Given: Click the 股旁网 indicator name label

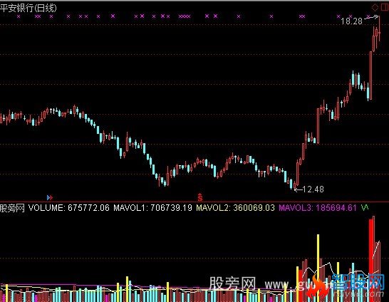Looking at the screenshot, I should pos(12,208).
